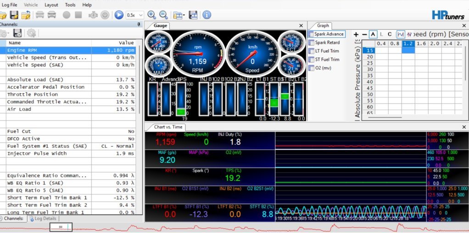
Task: Open the blue info icon
Action: tap(207, 15)
